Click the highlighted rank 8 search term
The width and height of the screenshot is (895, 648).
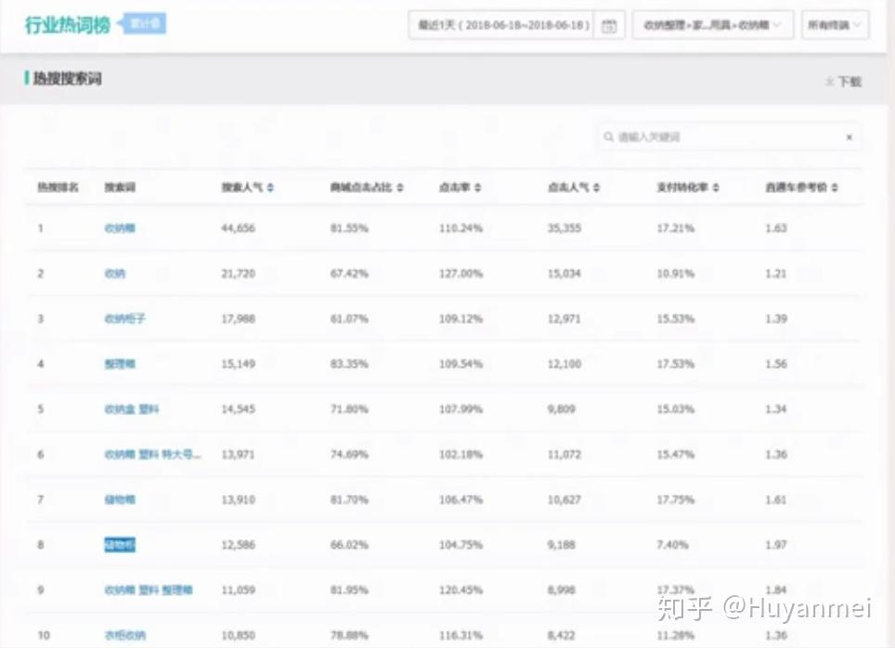(x=120, y=545)
